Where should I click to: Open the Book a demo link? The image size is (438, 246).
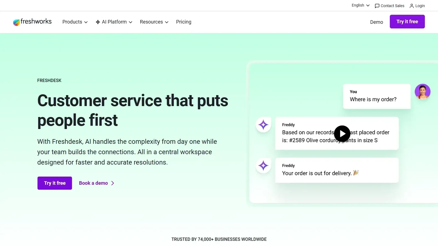96,183
